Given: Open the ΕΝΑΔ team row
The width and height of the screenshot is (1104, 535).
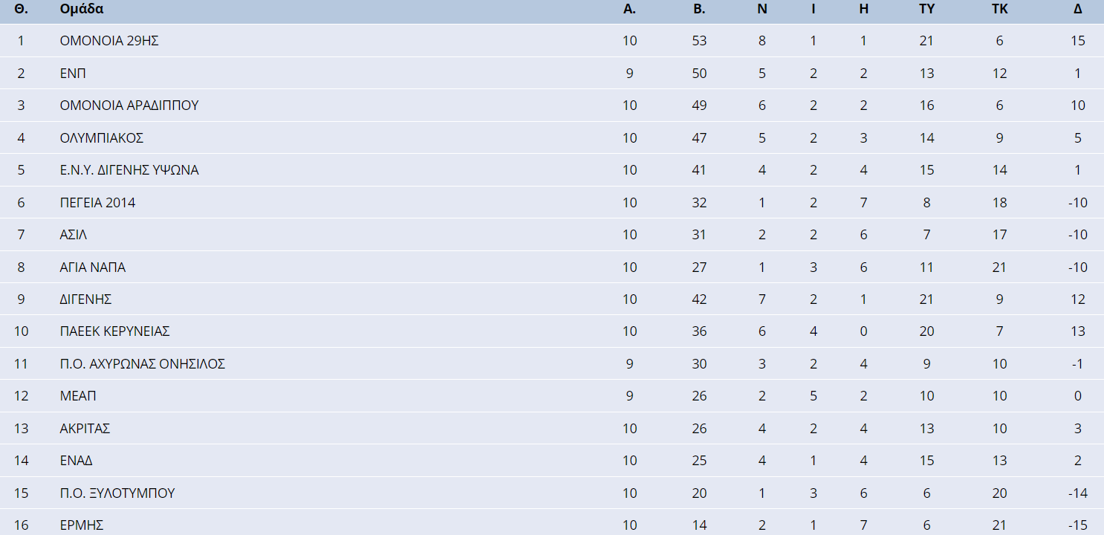Looking at the screenshot, I should [77, 461].
